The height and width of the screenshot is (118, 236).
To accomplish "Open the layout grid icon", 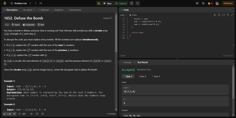I will 197,3.
